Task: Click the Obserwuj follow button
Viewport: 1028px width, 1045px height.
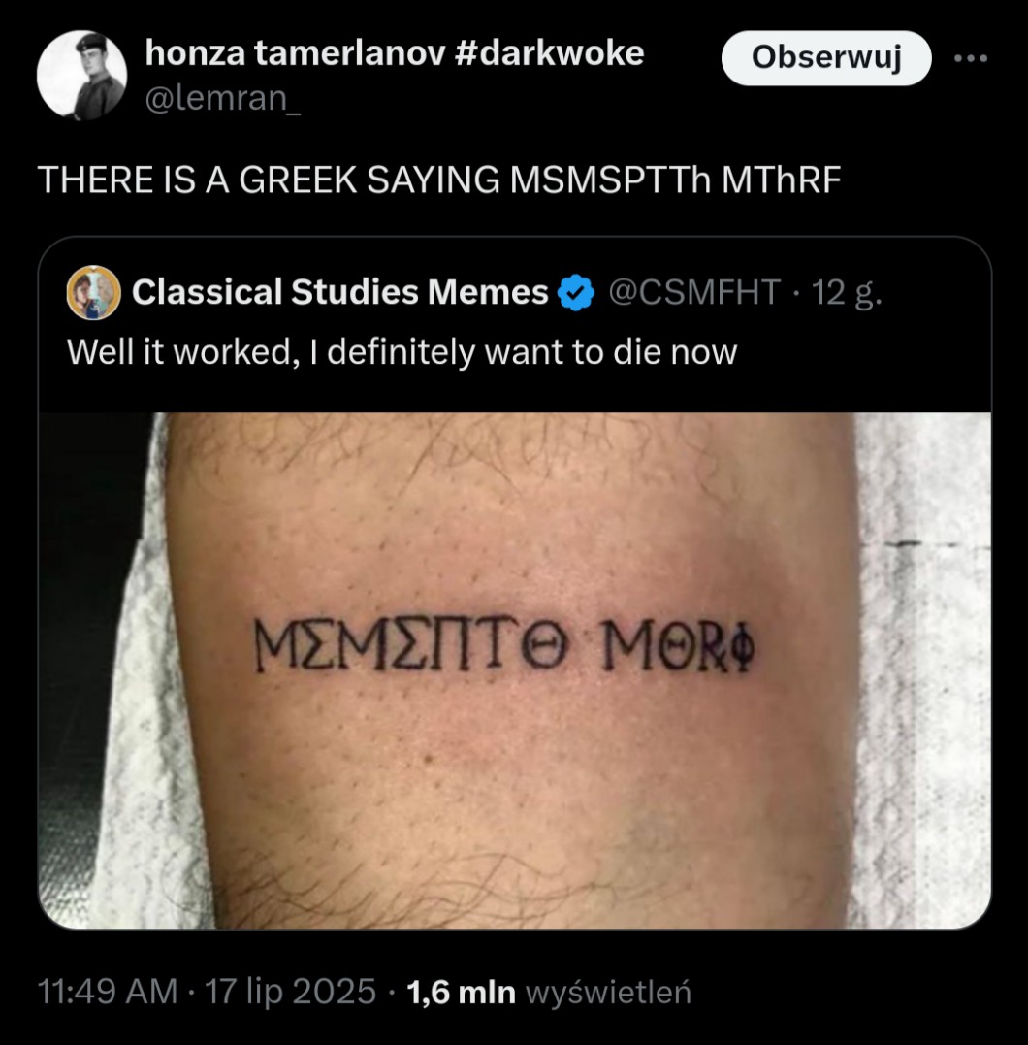Action: (x=826, y=58)
